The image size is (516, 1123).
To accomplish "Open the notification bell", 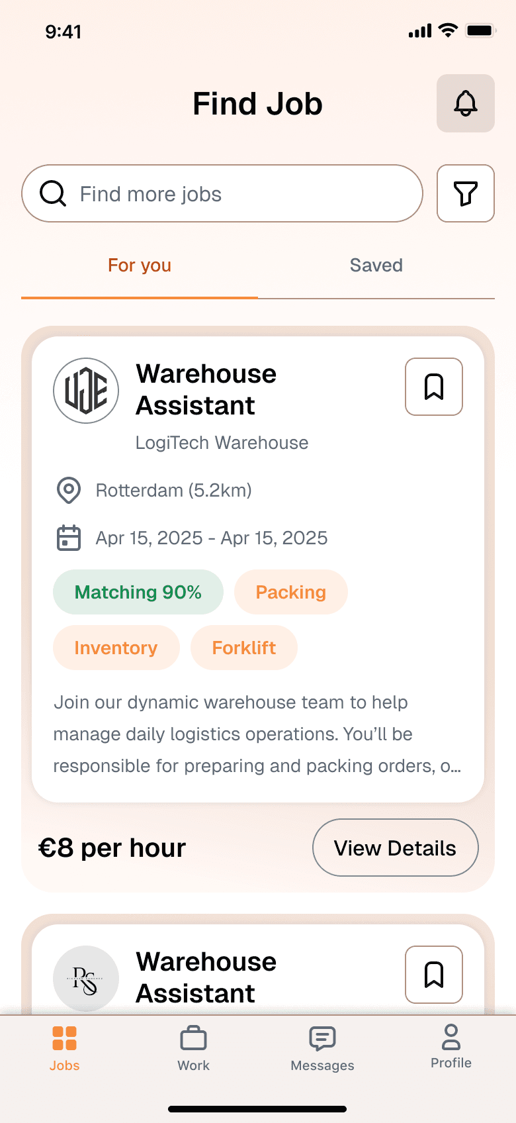I will pyautogui.click(x=465, y=104).
